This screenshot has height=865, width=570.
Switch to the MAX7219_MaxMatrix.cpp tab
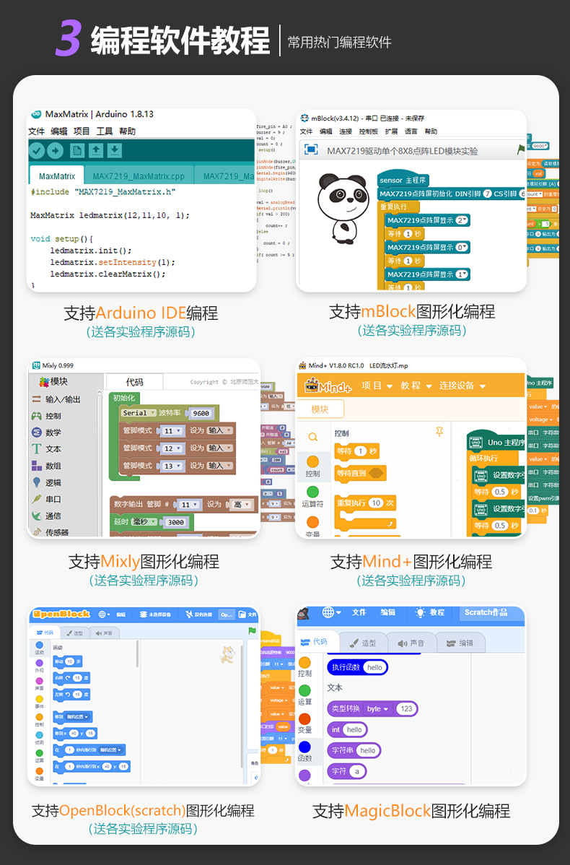(139, 176)
